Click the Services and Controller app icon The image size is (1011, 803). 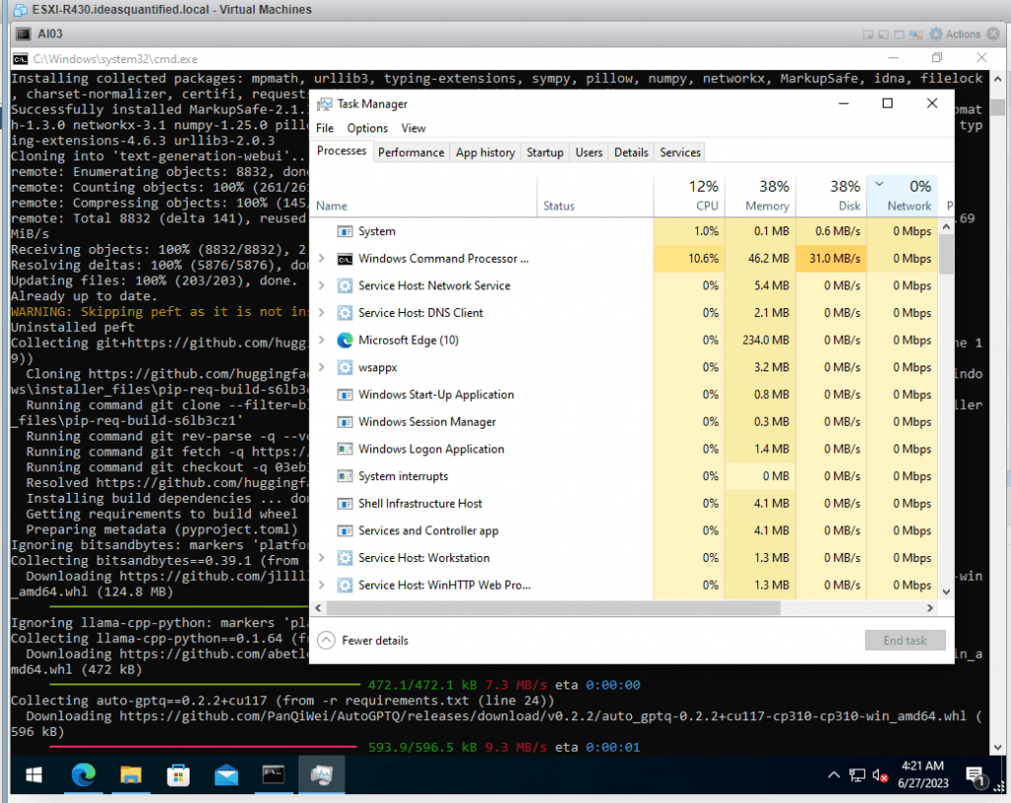[x=345, y=530]
